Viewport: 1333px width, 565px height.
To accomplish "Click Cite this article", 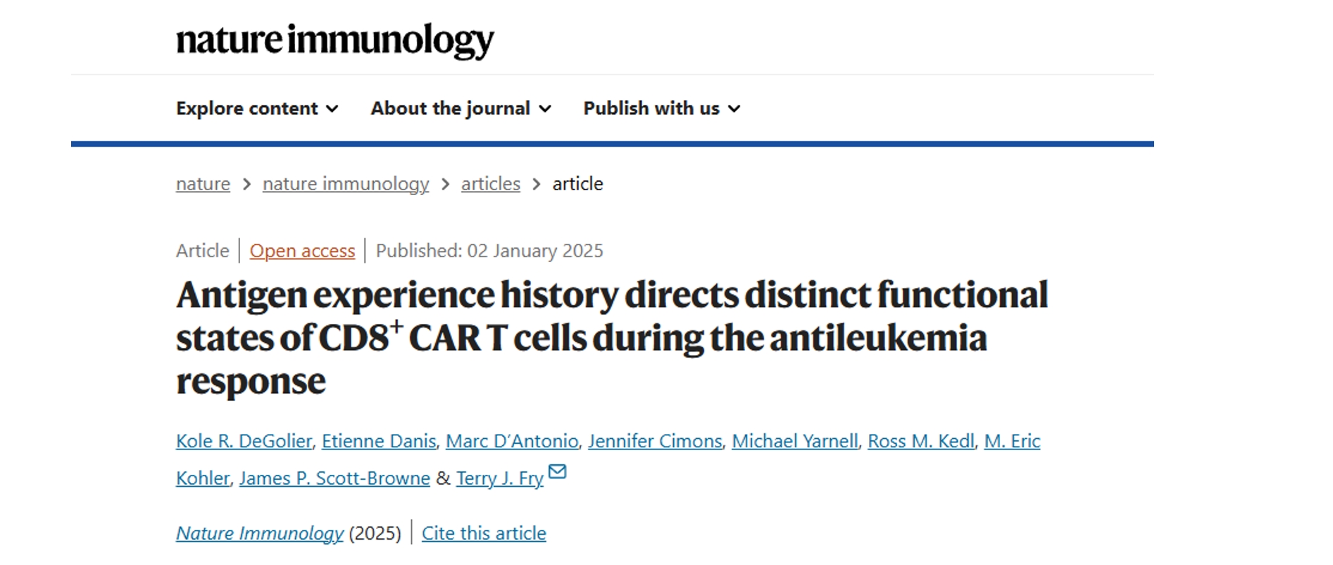I will point(484,533).
